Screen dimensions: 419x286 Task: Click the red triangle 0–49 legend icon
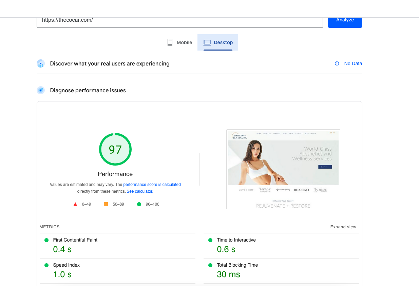75,204
